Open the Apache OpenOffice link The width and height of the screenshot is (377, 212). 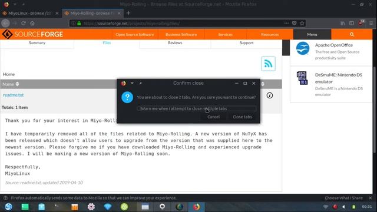(334, 45)
